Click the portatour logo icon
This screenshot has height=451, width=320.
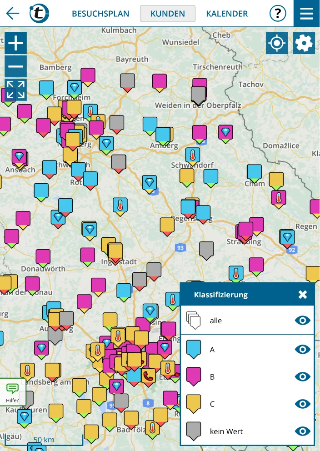point(40,14)
